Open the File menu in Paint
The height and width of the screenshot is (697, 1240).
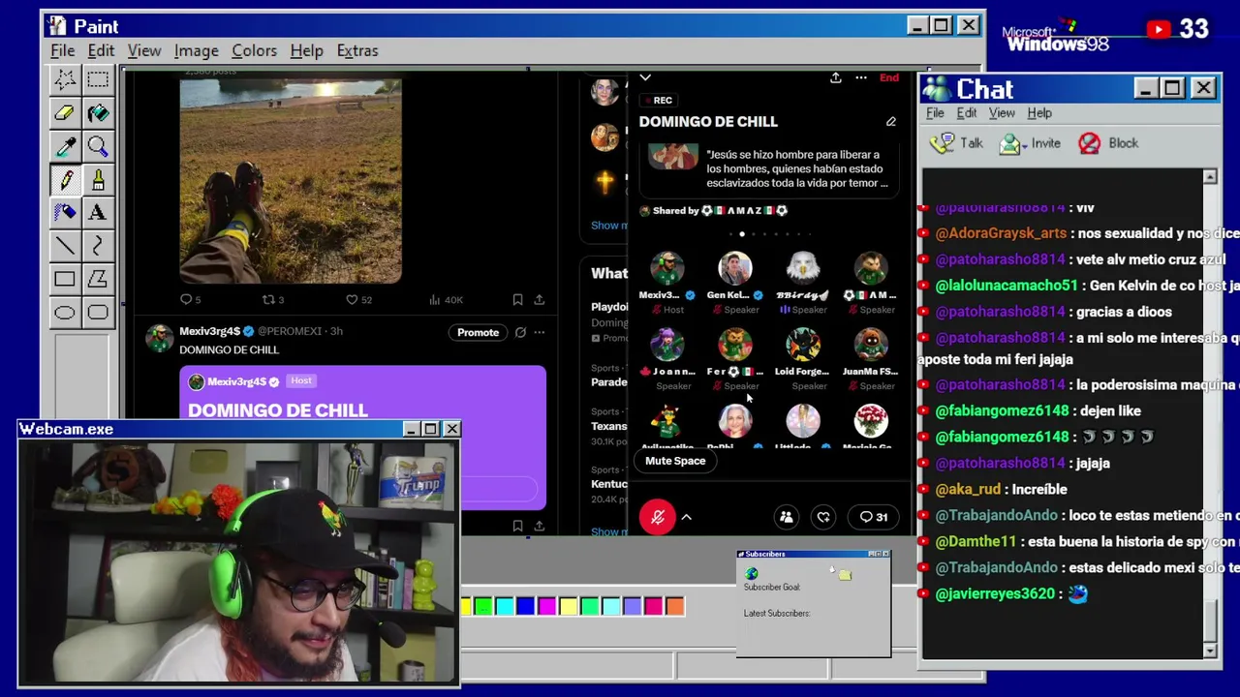click(62, 50)
